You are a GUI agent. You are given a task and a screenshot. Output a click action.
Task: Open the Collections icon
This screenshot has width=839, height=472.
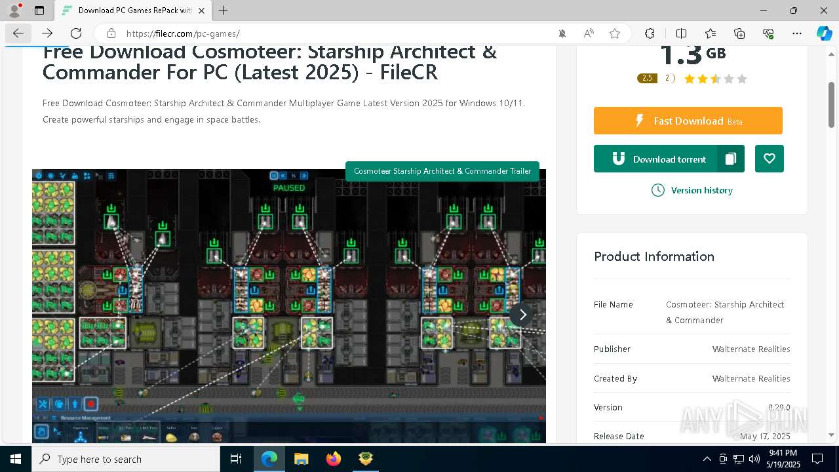[739, 33]
